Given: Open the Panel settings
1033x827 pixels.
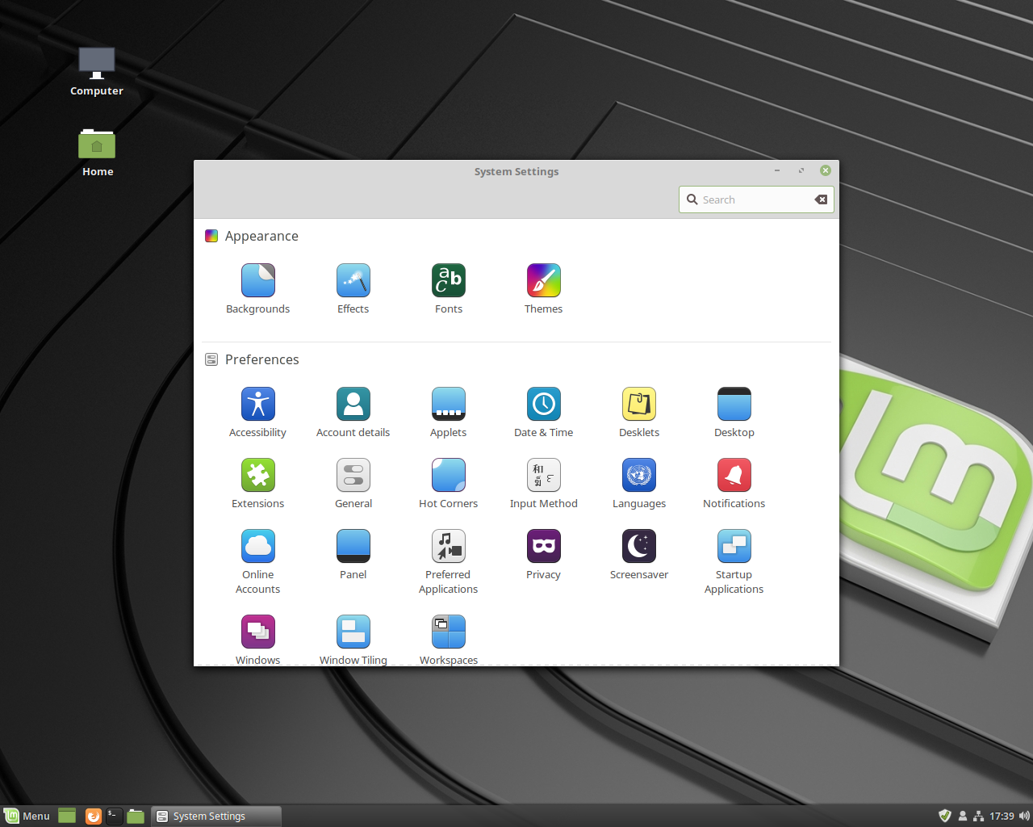Looking at the screenshot, I should point(353,555).
